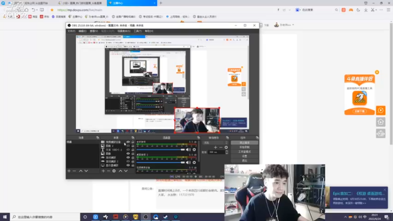Open the 文件(F) menu in OBS
Screen dimensions: 393x221
point(71,31)
